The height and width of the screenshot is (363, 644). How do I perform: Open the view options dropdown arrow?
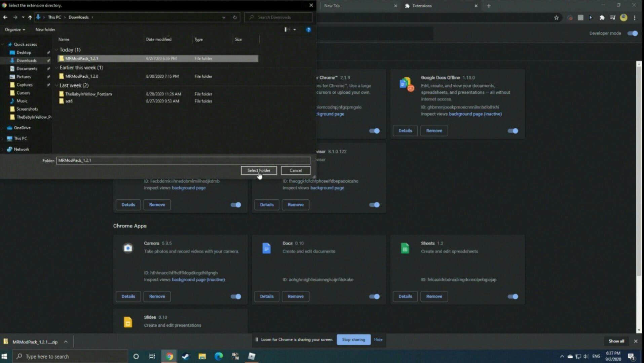tap(295, 30)
